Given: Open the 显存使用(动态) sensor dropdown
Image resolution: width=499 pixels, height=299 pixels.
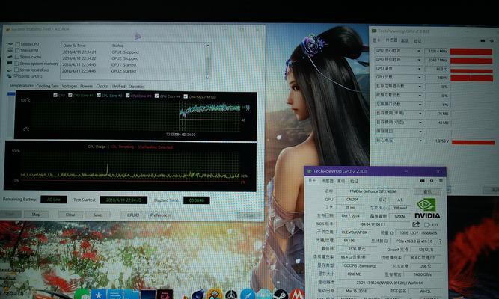Looking at the screenshot, I should click(420, 122).
